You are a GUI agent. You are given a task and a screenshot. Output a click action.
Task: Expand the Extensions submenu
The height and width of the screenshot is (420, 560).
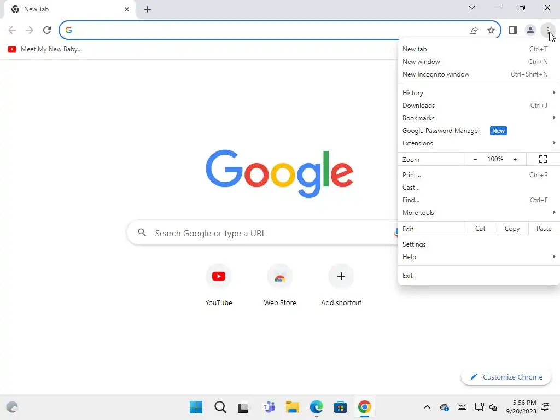479,143
